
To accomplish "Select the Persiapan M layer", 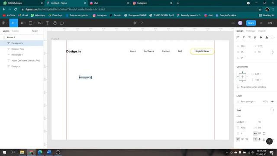I will [x=22, y=43].
